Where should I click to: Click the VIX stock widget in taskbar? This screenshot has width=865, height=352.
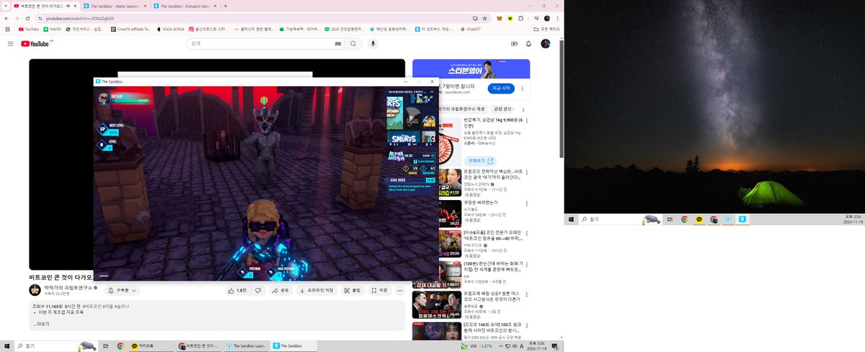pyautogui.click(x=476, y=346)
